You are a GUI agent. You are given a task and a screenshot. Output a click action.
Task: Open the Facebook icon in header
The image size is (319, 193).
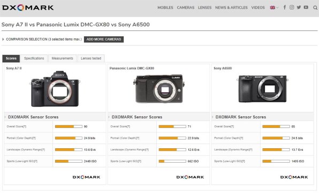pyautogui.click(x=285, y=7)
